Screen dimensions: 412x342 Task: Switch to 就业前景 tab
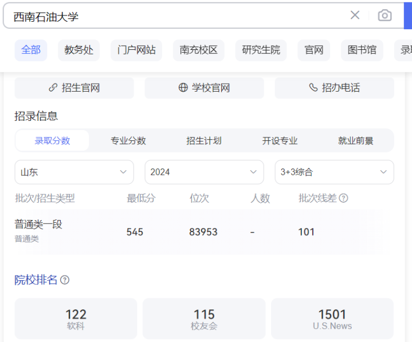point(356,140)
